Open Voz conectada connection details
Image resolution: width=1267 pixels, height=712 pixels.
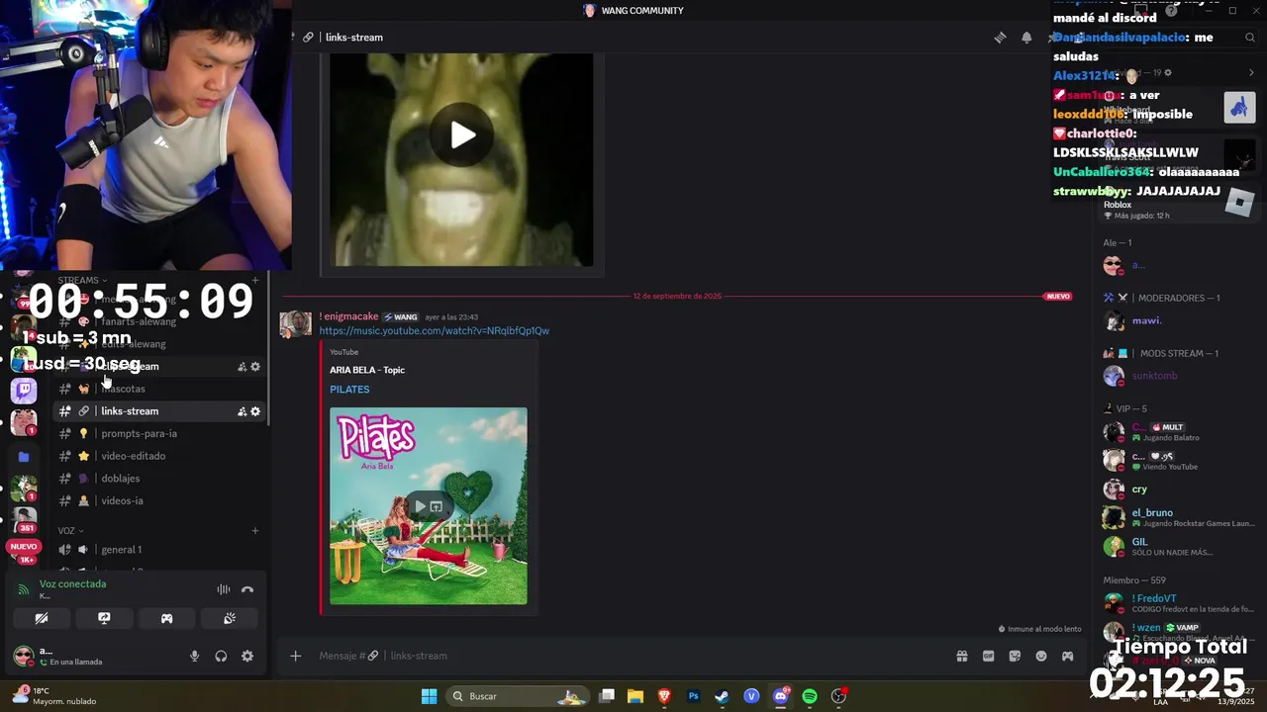pos(72,584)
